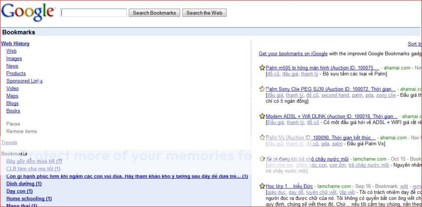Open the Trends link
Screen dimensions: 422x207
(x=9, y=143)
